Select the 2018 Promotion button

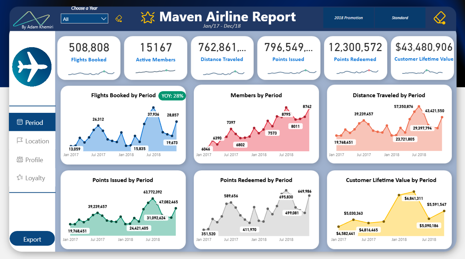tap(349, 18)
